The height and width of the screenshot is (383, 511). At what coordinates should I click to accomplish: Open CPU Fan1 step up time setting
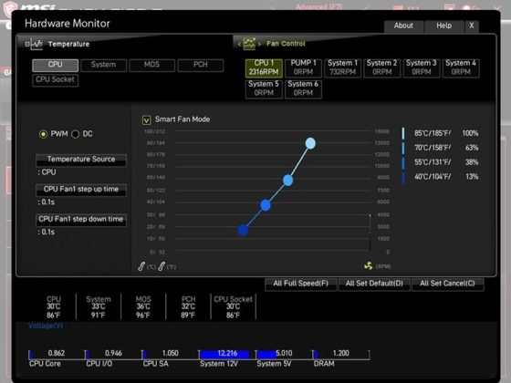pos(81,190)
